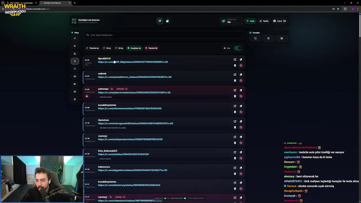The image size is (361, 203).
Task: Copy selimhk's link
Action: pos(241,75)
